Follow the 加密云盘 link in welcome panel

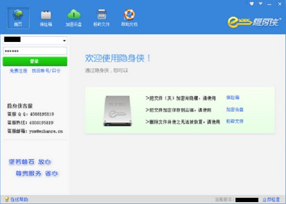click(x=235, y=109)
